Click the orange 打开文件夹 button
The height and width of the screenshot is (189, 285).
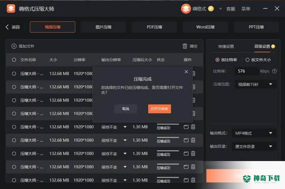tap(160, 109)
